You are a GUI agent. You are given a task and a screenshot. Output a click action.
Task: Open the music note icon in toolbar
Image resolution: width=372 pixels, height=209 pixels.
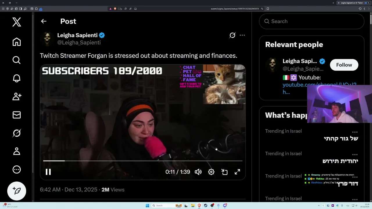pyautogui.click(x=25, y=9)
